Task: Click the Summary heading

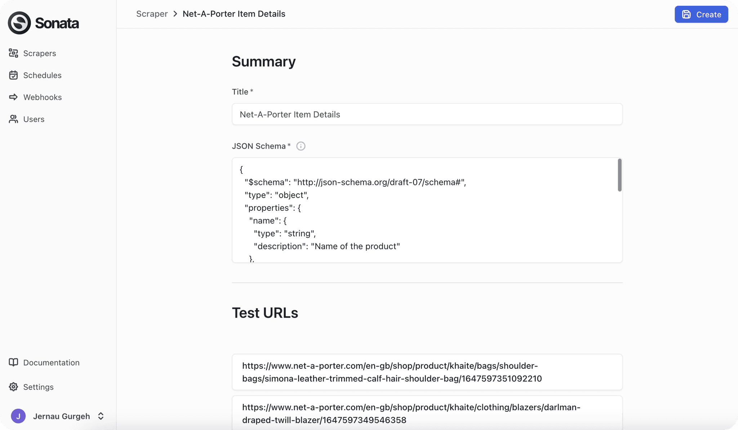Action: [x=264, y=62]
